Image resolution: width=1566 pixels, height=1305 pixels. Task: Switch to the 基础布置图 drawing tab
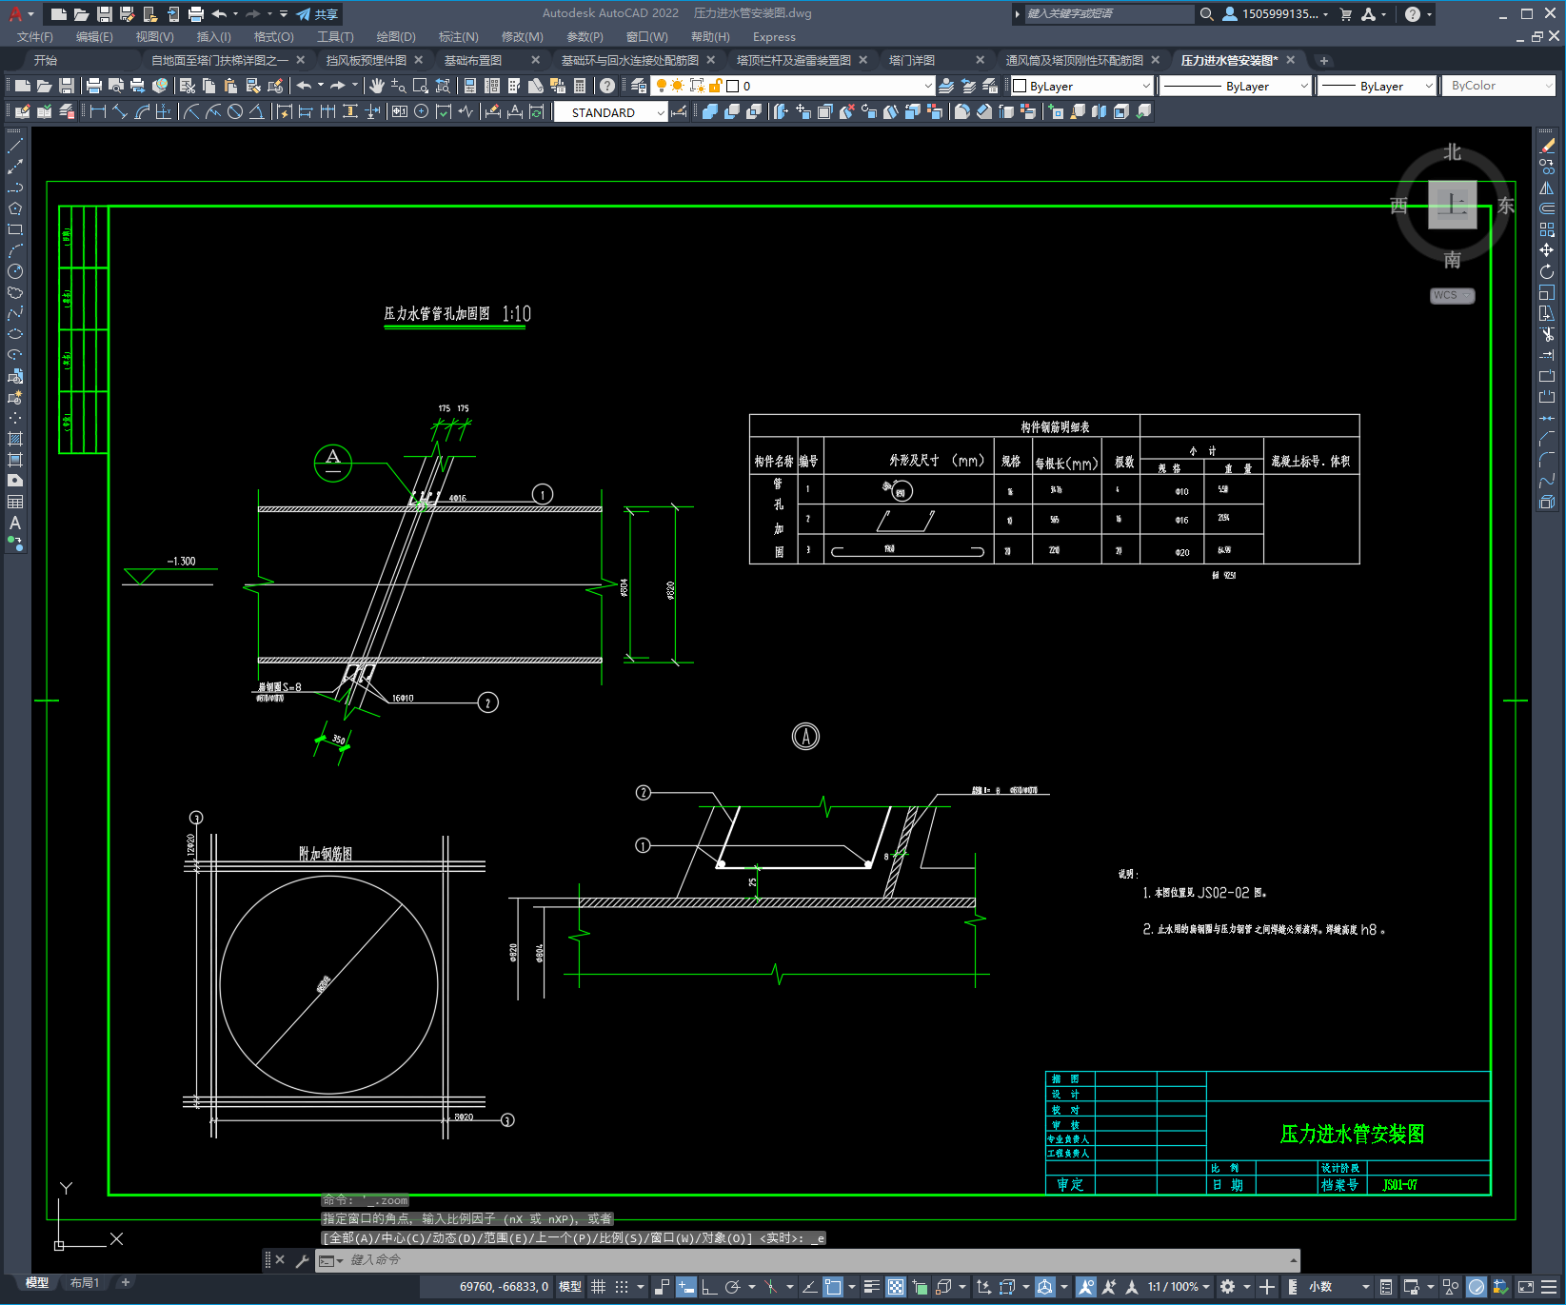[x=474, y=60]
